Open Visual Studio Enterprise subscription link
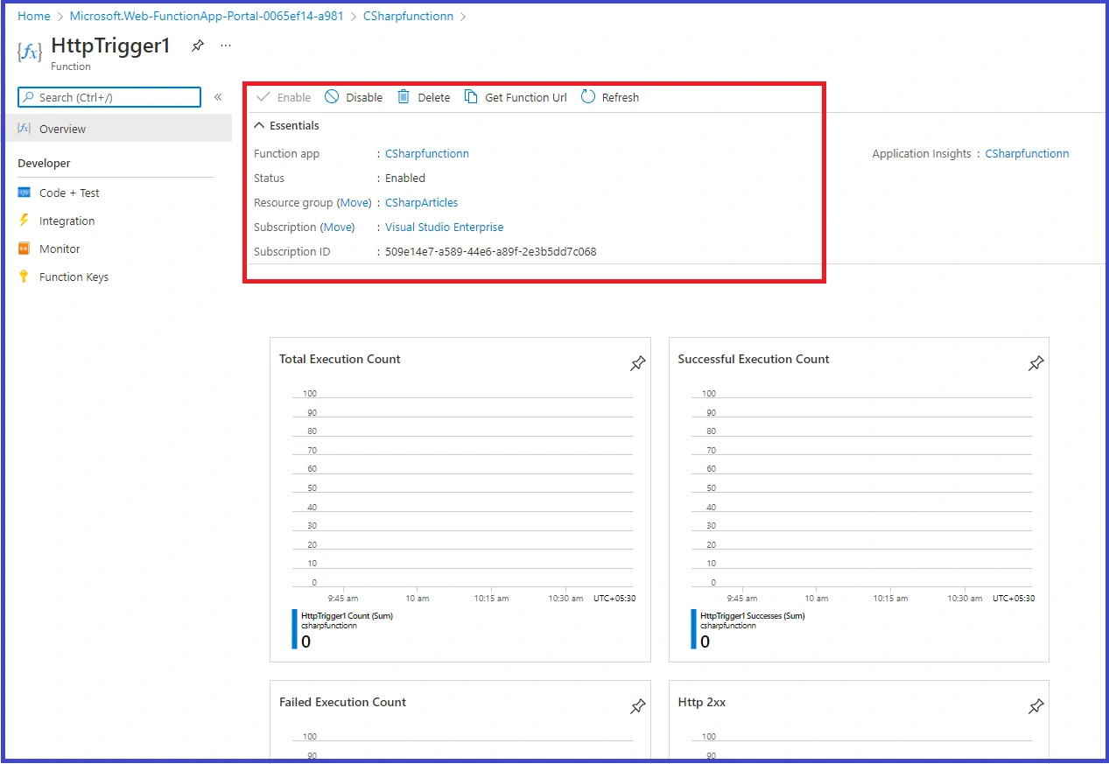Viewport: 1109px width, 764px height. point(444,227)
